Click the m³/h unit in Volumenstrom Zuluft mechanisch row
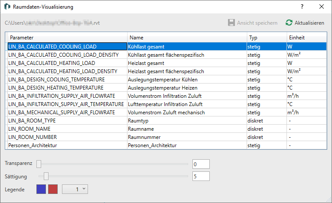332x203 pixels. [306, 113]
